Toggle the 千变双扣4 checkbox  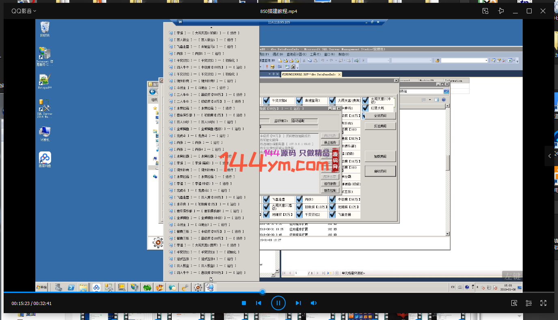tap(266, 100)
